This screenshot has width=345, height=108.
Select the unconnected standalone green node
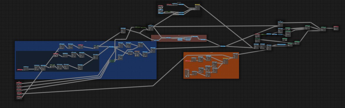click(x=285, y=39)
